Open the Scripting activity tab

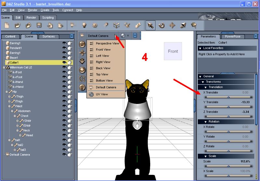[48, 17]
